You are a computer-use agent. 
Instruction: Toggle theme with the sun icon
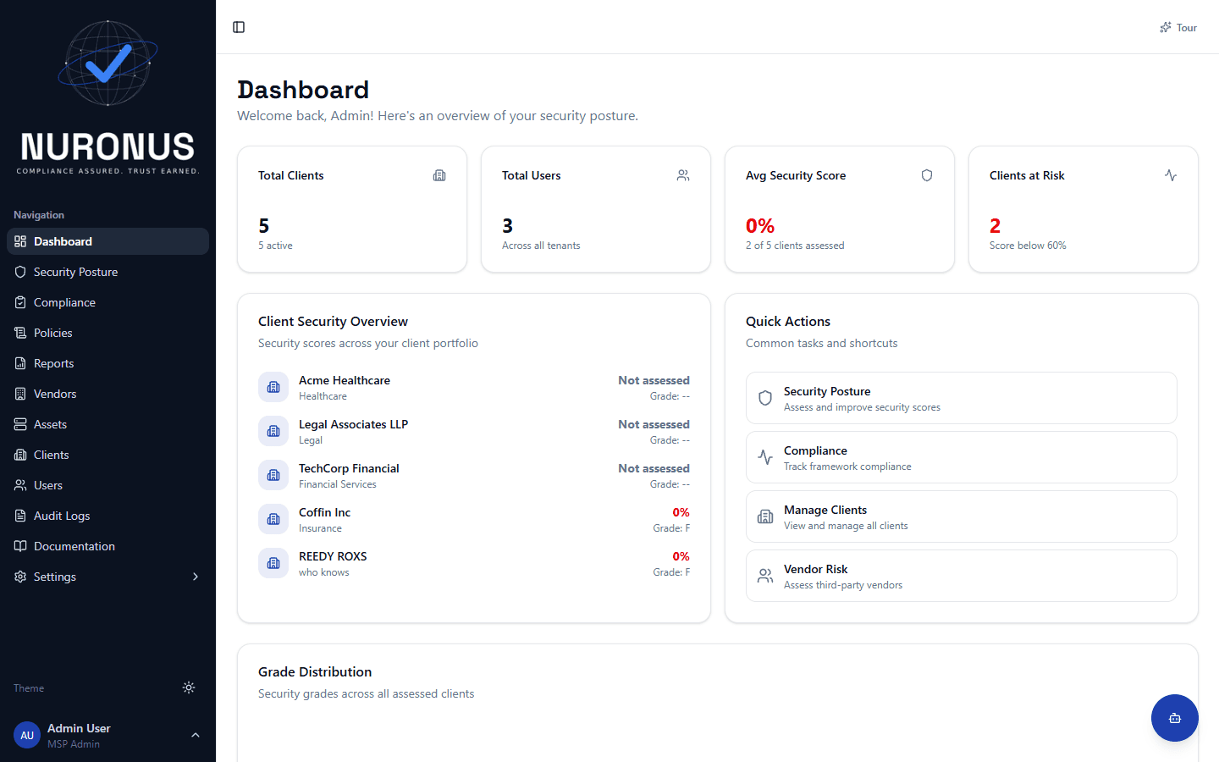[189, 687]
